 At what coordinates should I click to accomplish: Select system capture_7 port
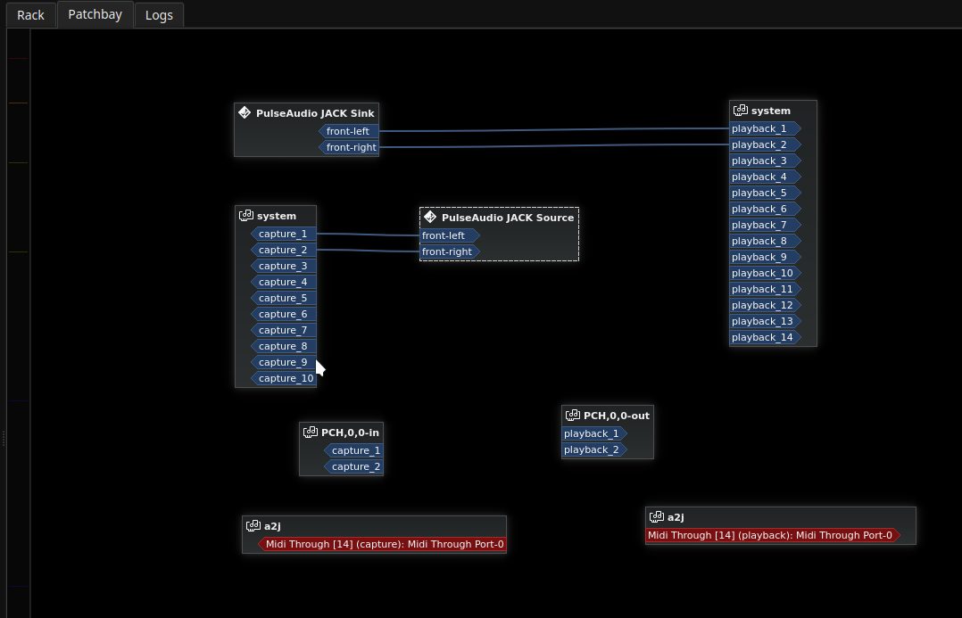(284, 330)
